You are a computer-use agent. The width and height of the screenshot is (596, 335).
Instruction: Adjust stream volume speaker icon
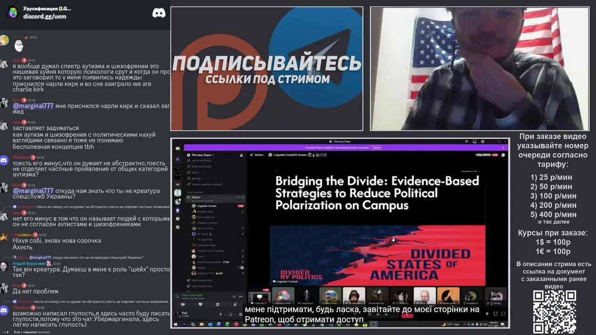pyautogui.click(x=488, y=314)
